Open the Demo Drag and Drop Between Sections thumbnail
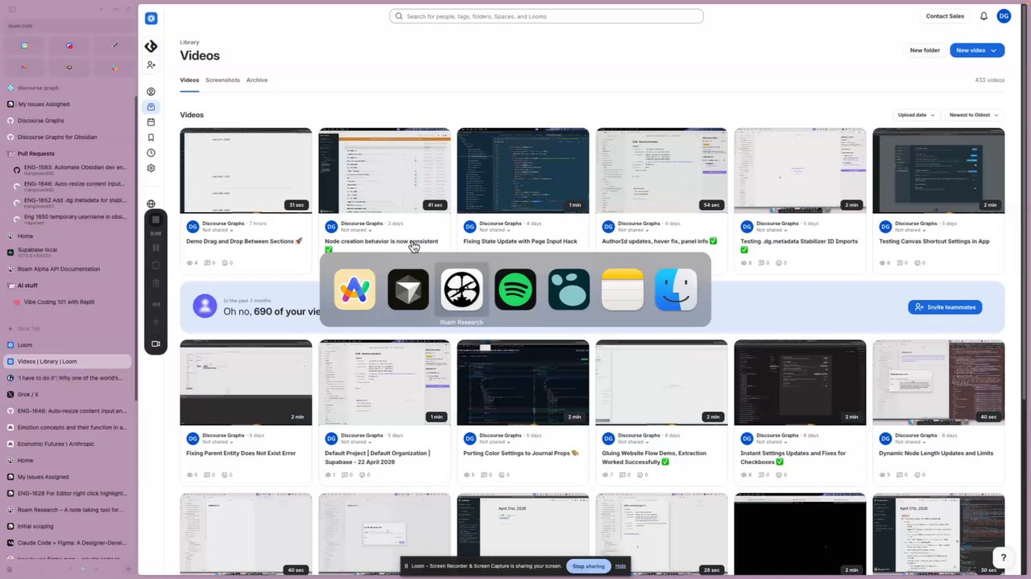1031x579 pixels. point(246,170)
